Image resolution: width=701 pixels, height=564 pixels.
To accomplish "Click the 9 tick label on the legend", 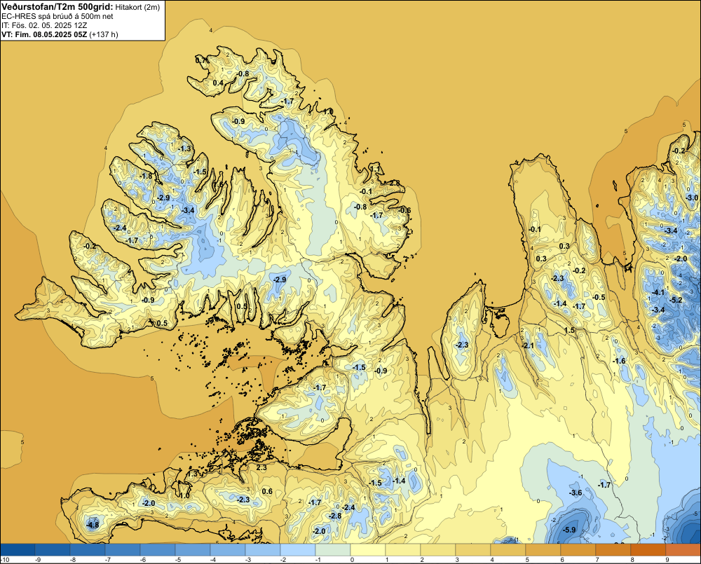I will [x=667, y=560].
